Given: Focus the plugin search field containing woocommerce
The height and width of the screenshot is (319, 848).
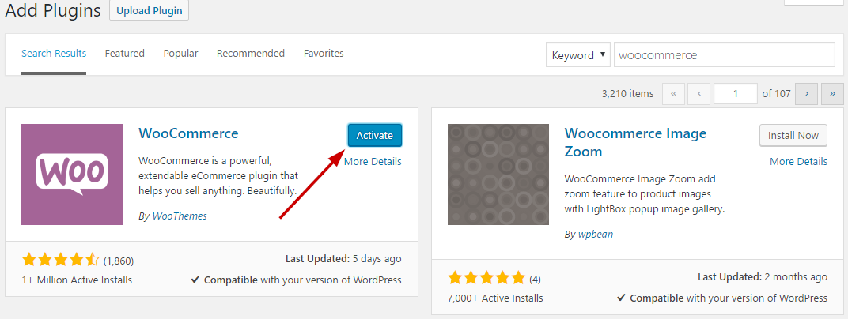Looking at the screenshot, I should pyautogui.click(x=724, y=55).
